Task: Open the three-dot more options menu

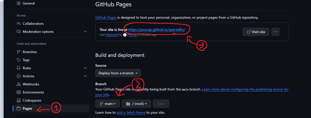Action: (x=275, y=32)
